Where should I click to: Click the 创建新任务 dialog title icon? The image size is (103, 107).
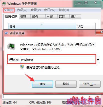click(6, 33)
